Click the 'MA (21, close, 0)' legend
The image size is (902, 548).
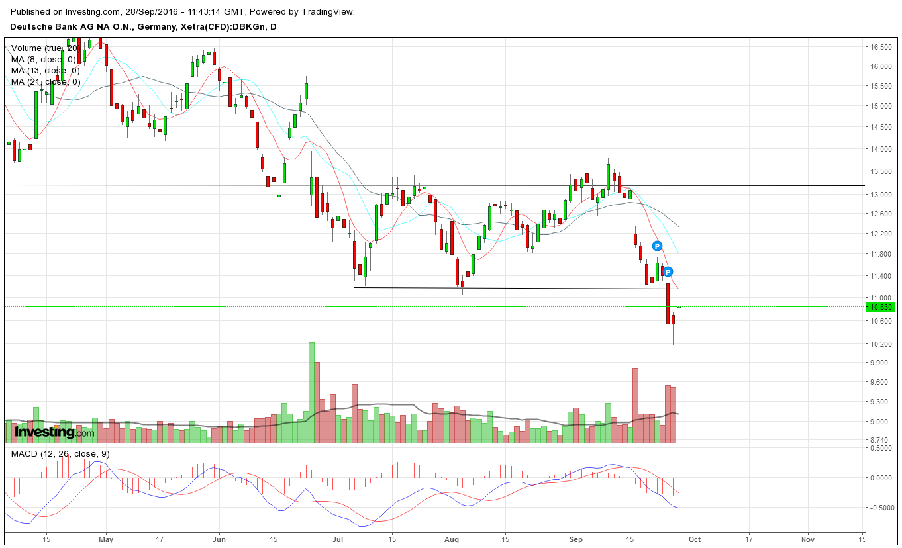(x=45, y=82)
